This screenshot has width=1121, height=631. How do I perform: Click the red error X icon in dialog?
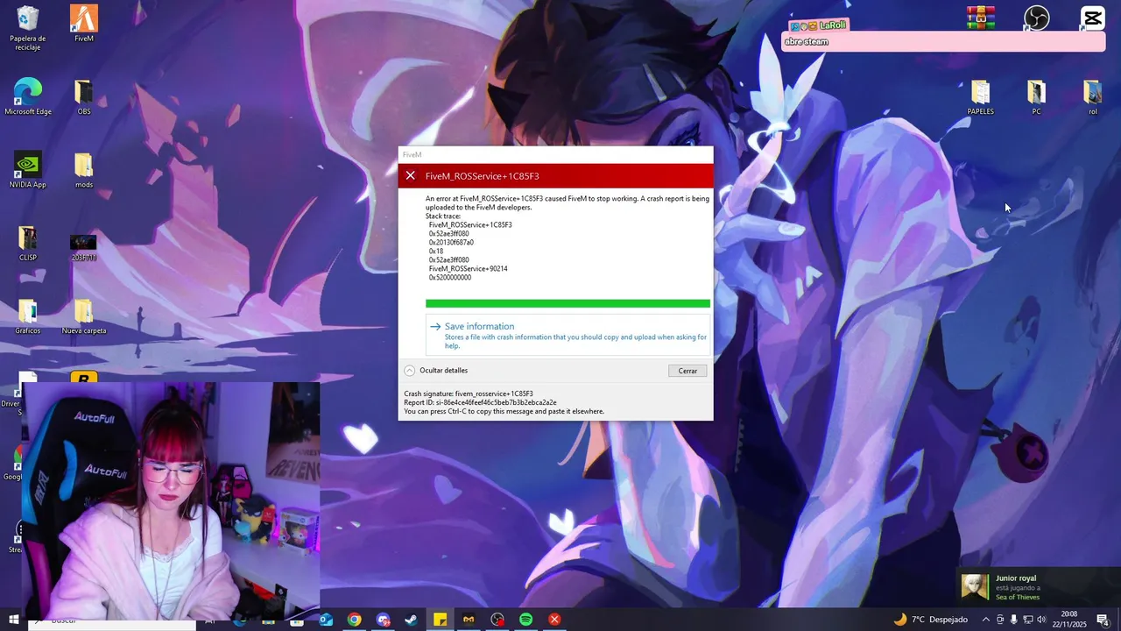tap(410, 175)
